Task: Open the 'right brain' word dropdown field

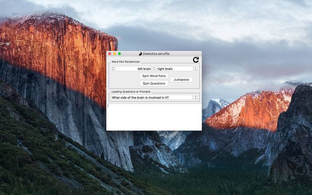Action: pyautogui.click(x=175, y=69)
